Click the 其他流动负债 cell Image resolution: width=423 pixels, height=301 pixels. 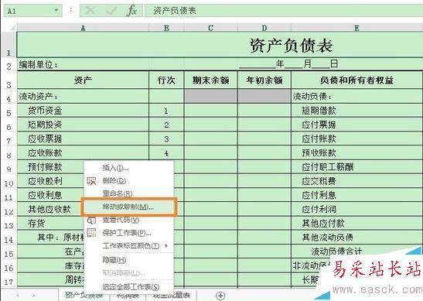click(357, 238)
